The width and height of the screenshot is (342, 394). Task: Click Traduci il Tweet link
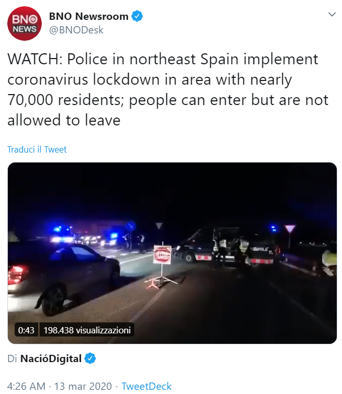[x=37, y=149]
